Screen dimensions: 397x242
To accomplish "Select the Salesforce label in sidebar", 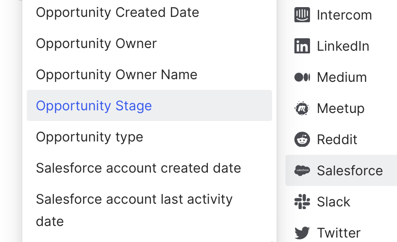I will tap(350, 171).
